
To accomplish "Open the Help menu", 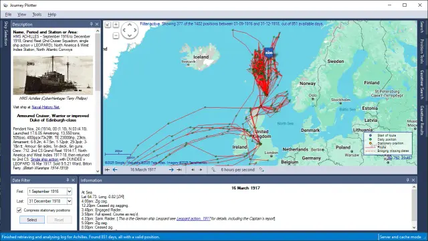I will point(52,15).
